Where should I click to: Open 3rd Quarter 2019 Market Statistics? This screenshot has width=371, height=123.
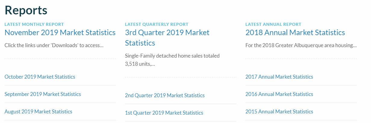[167, 37]
